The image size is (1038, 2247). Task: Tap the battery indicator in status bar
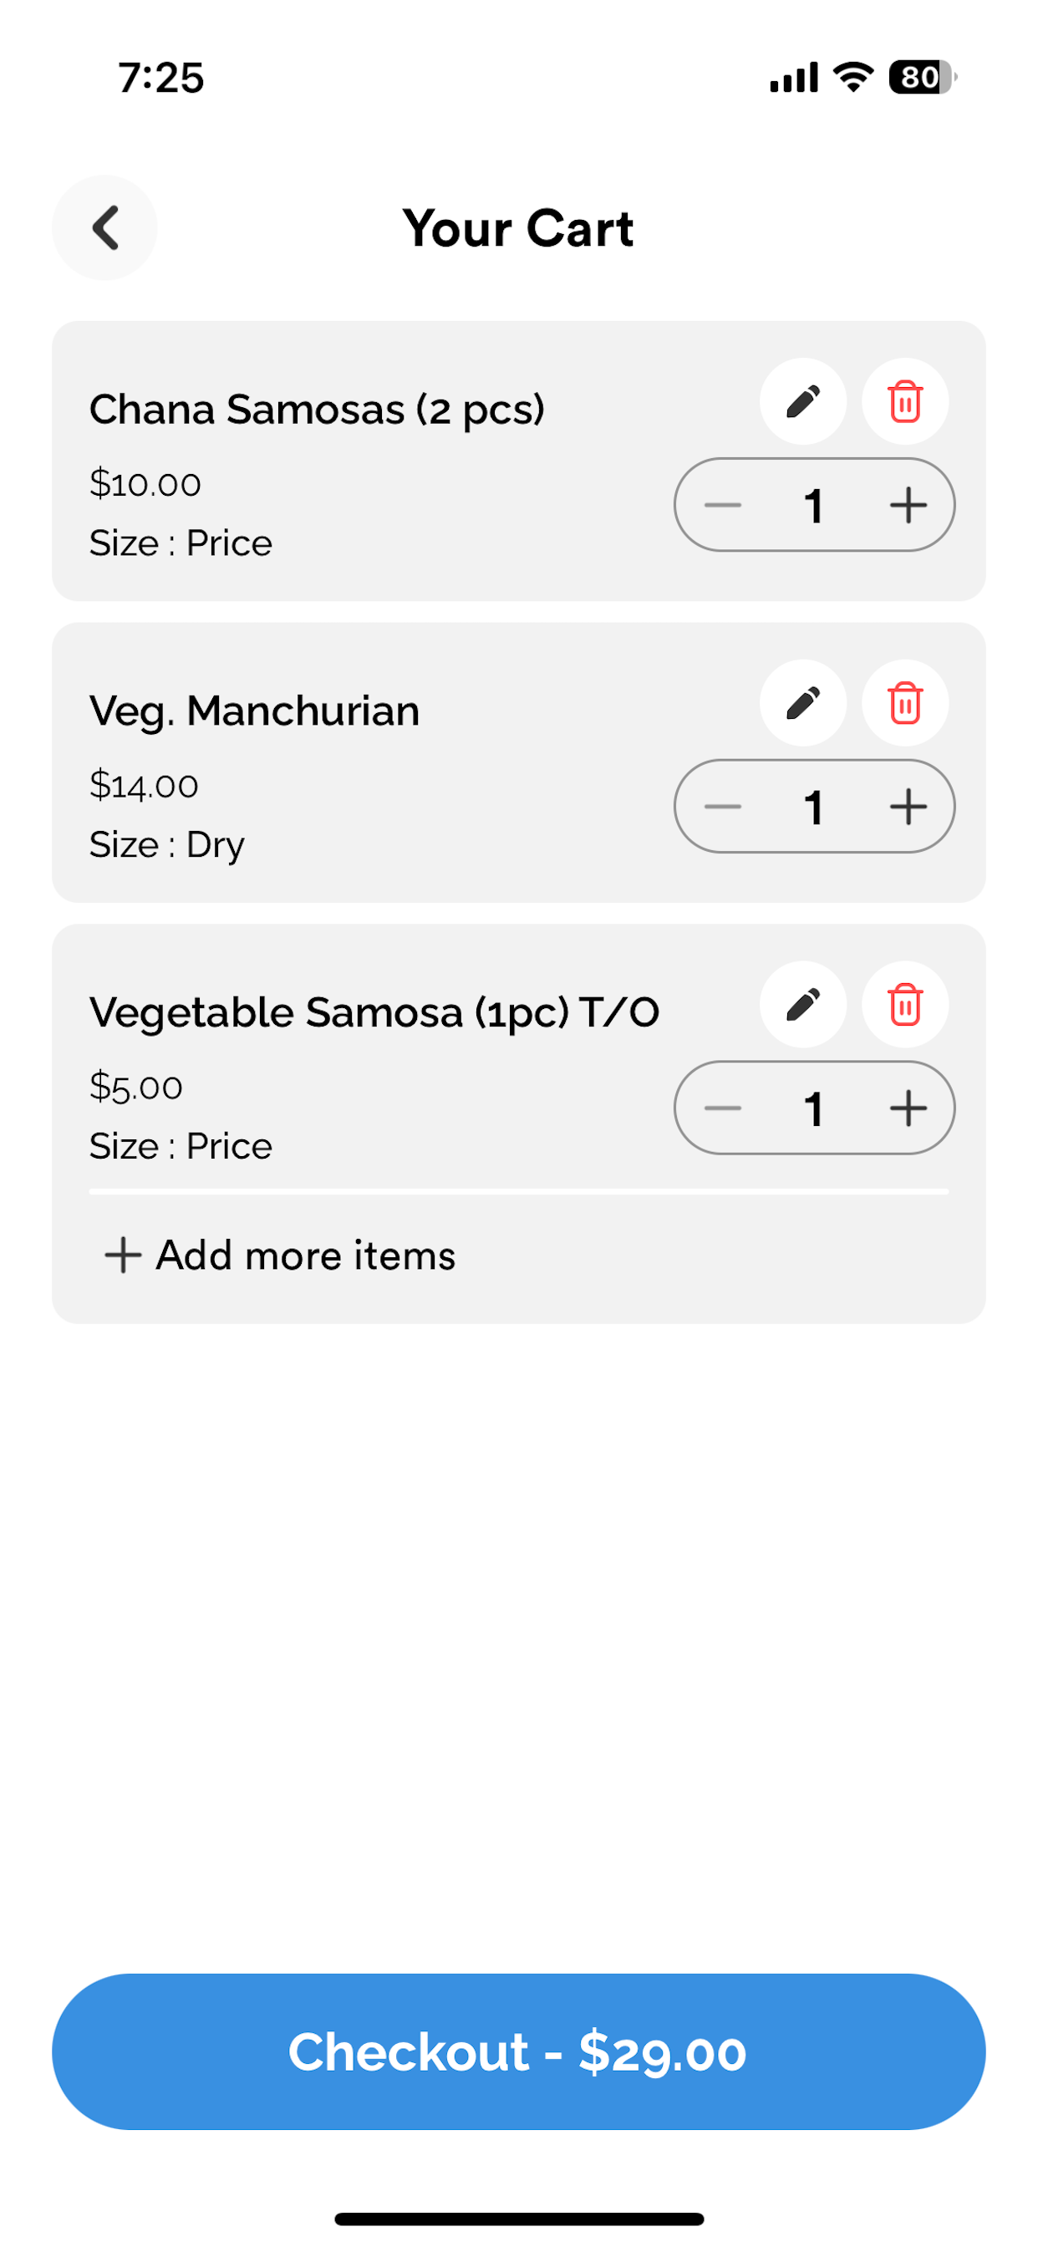[x=922, y=77]
